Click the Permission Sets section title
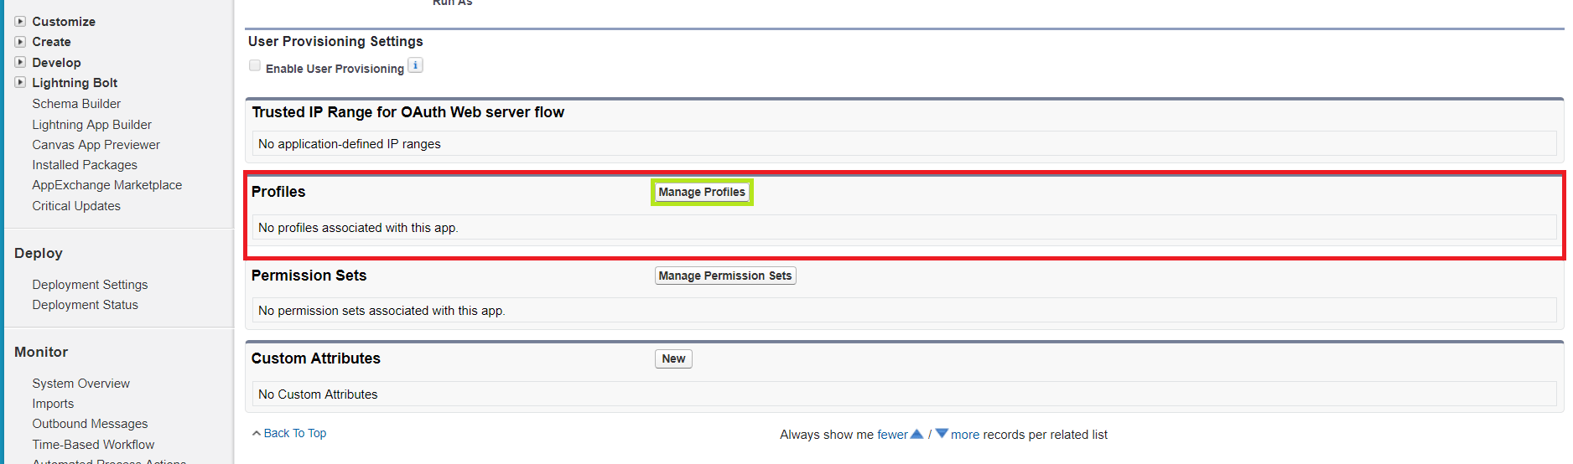Viewport: 1573px width, 464px height. tap(309, 276)
